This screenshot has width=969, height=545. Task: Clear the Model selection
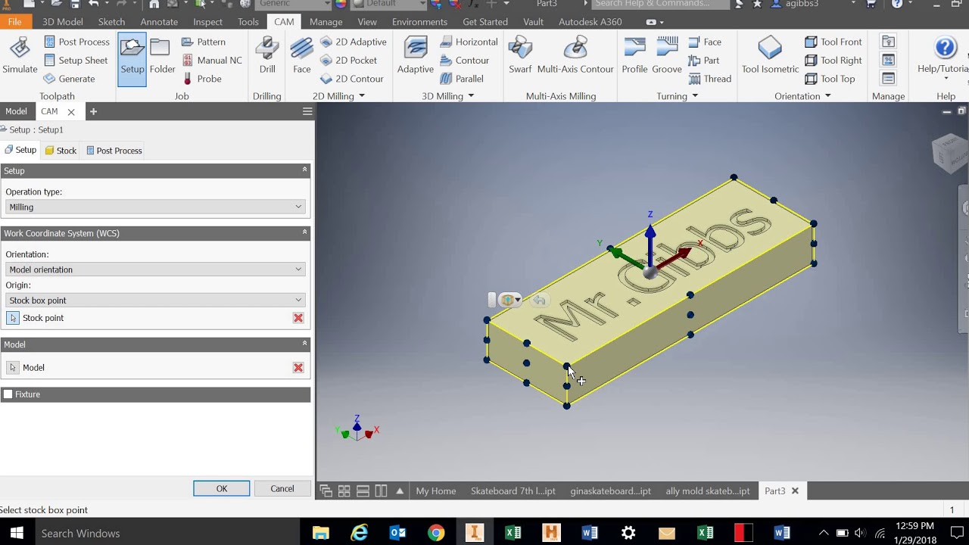click(x=298, y=368)
